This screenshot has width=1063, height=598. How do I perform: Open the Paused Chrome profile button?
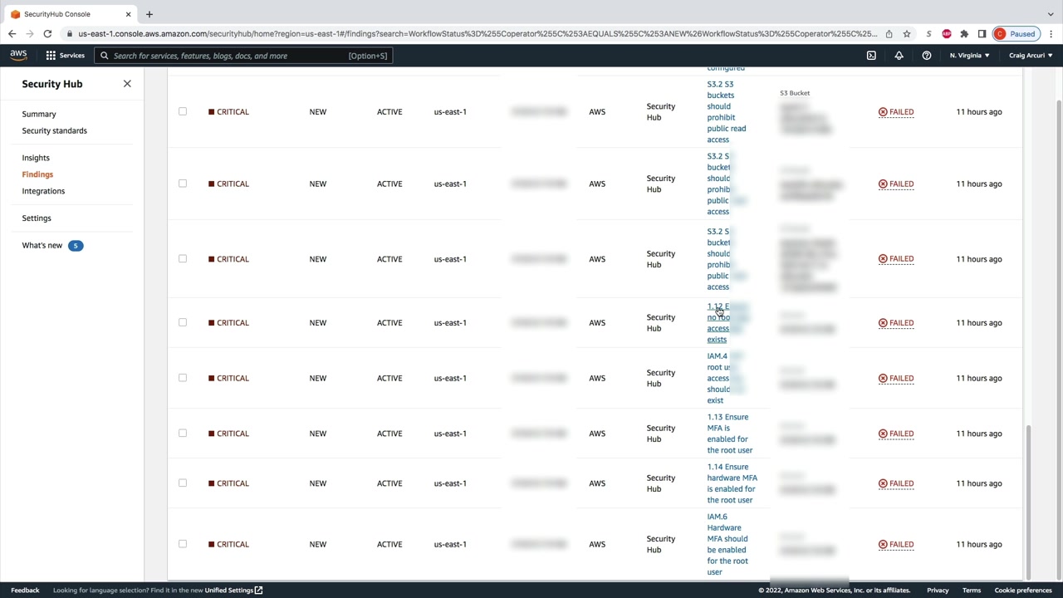pyautogui.click(x=1016, y=34)
